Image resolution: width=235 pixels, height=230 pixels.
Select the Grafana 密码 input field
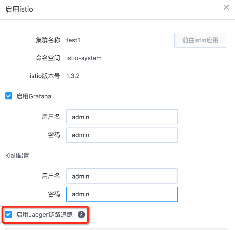click(122, 135)
